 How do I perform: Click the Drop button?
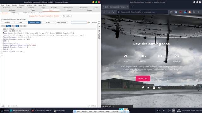(x=21, y=22)
